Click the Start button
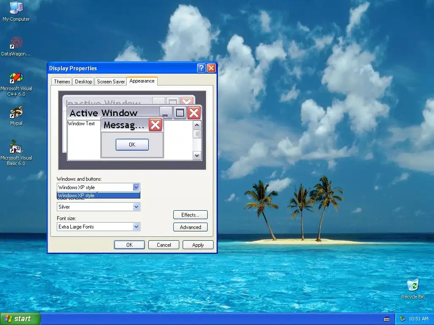The height and width of the screenshot is (325, 434). [x=20, y=319]
